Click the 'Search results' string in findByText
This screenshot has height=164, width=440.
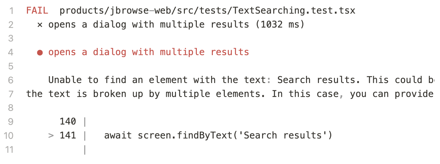pos(283,136)
